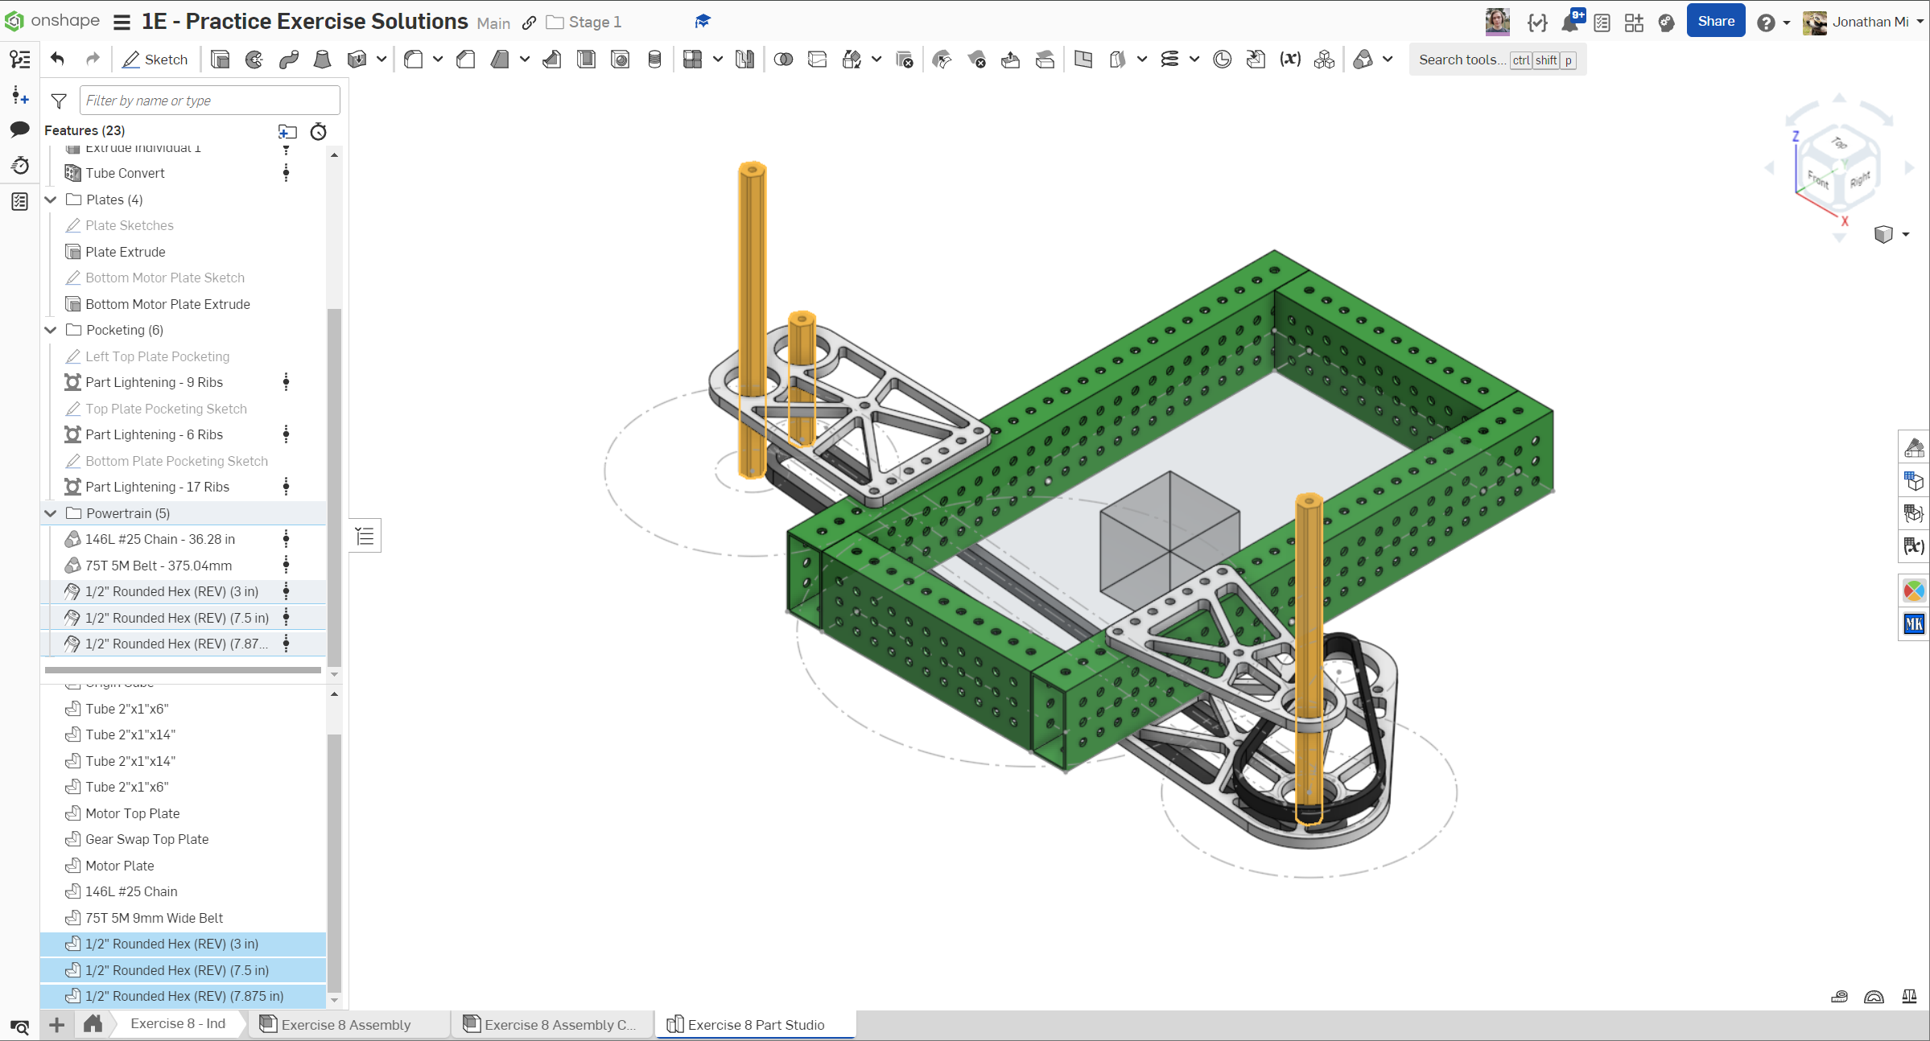Select the Revolve tool icon
Image resolution: width=1930 pixels, height=1041 pixels.
[254, 60]
